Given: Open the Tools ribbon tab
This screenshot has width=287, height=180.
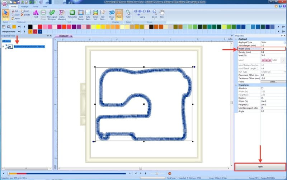Looking at the screenshot, I should click(36, 6).
